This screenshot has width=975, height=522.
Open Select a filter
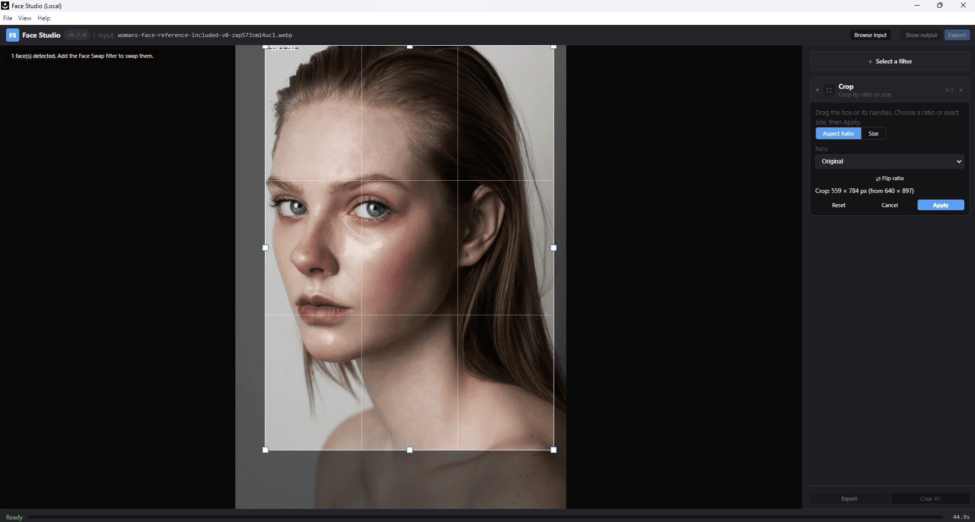(x=890, y=61)
